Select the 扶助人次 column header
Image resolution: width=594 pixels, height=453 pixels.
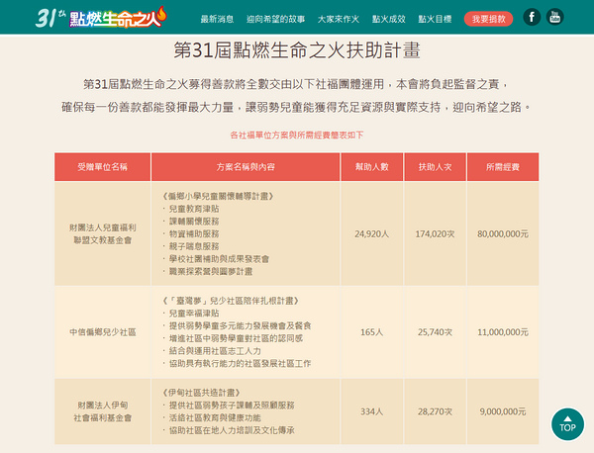click(x=435, y=167)
